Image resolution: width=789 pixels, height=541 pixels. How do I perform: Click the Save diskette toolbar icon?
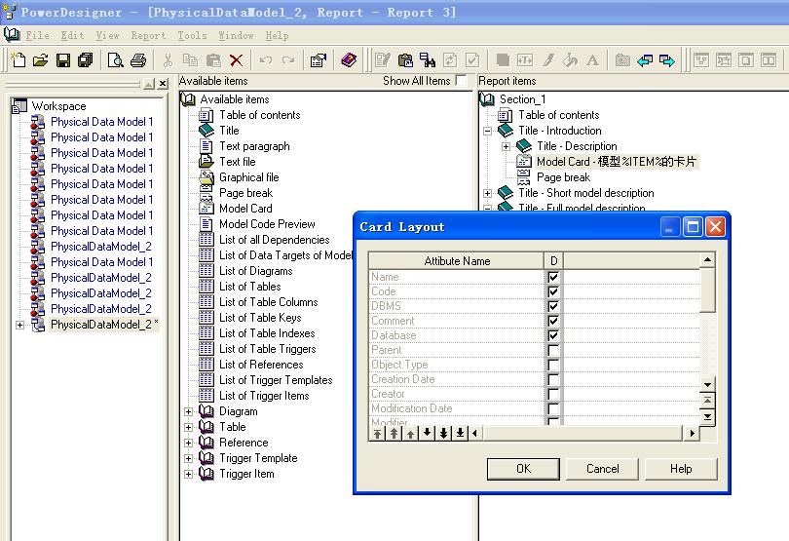tap(63, 60)
